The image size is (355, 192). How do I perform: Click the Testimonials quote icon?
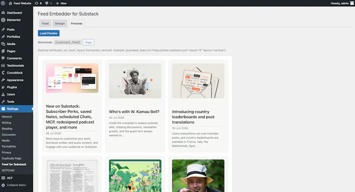point(3,65)
